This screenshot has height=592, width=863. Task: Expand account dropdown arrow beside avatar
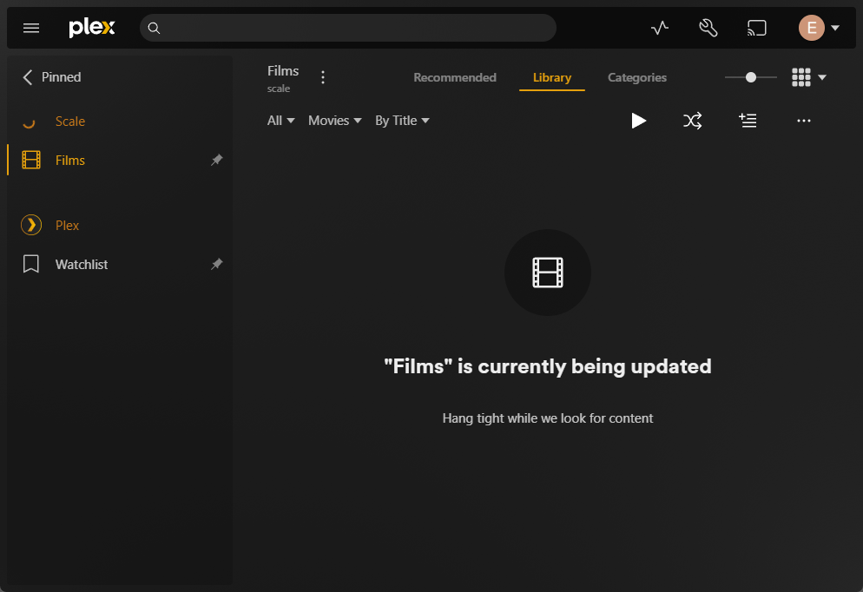[x=835, y=28]
